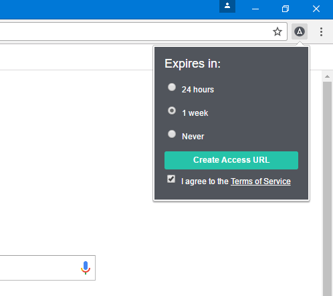Bookmark this page with the star icon

277,31
